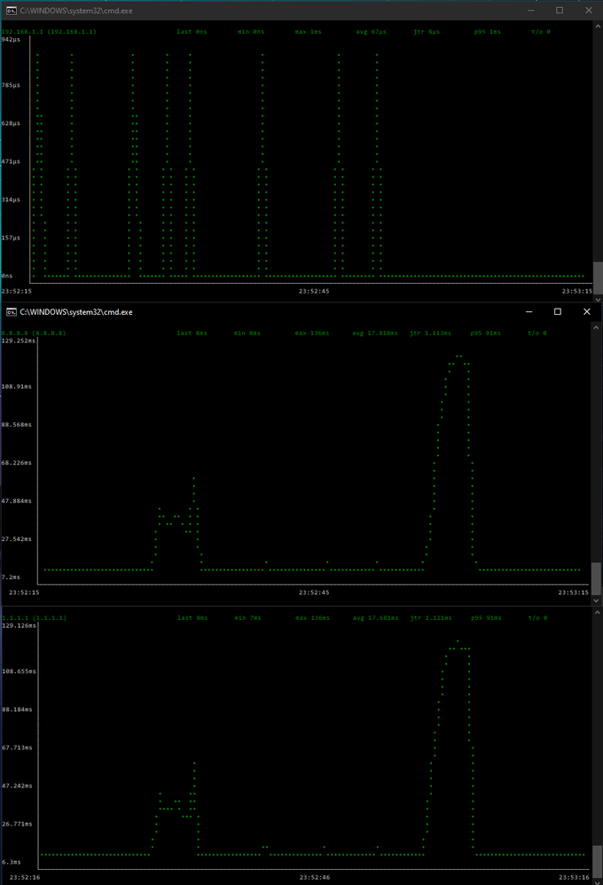Click '88.568ms' y-axis label
The width and height of the screenshot is (603, 885).
pos(16,425)
